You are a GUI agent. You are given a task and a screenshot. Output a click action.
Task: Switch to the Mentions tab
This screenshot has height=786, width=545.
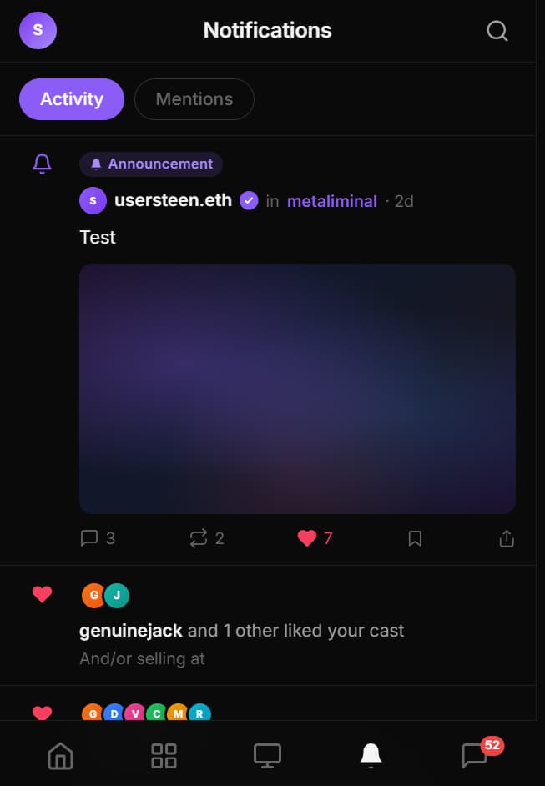tap(194, 98)
